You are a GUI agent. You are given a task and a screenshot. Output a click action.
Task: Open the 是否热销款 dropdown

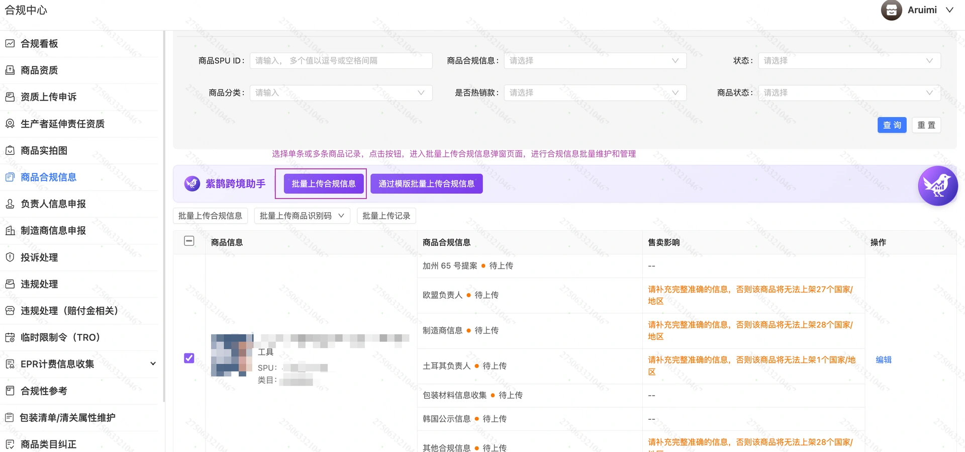(x=595, y=93)
